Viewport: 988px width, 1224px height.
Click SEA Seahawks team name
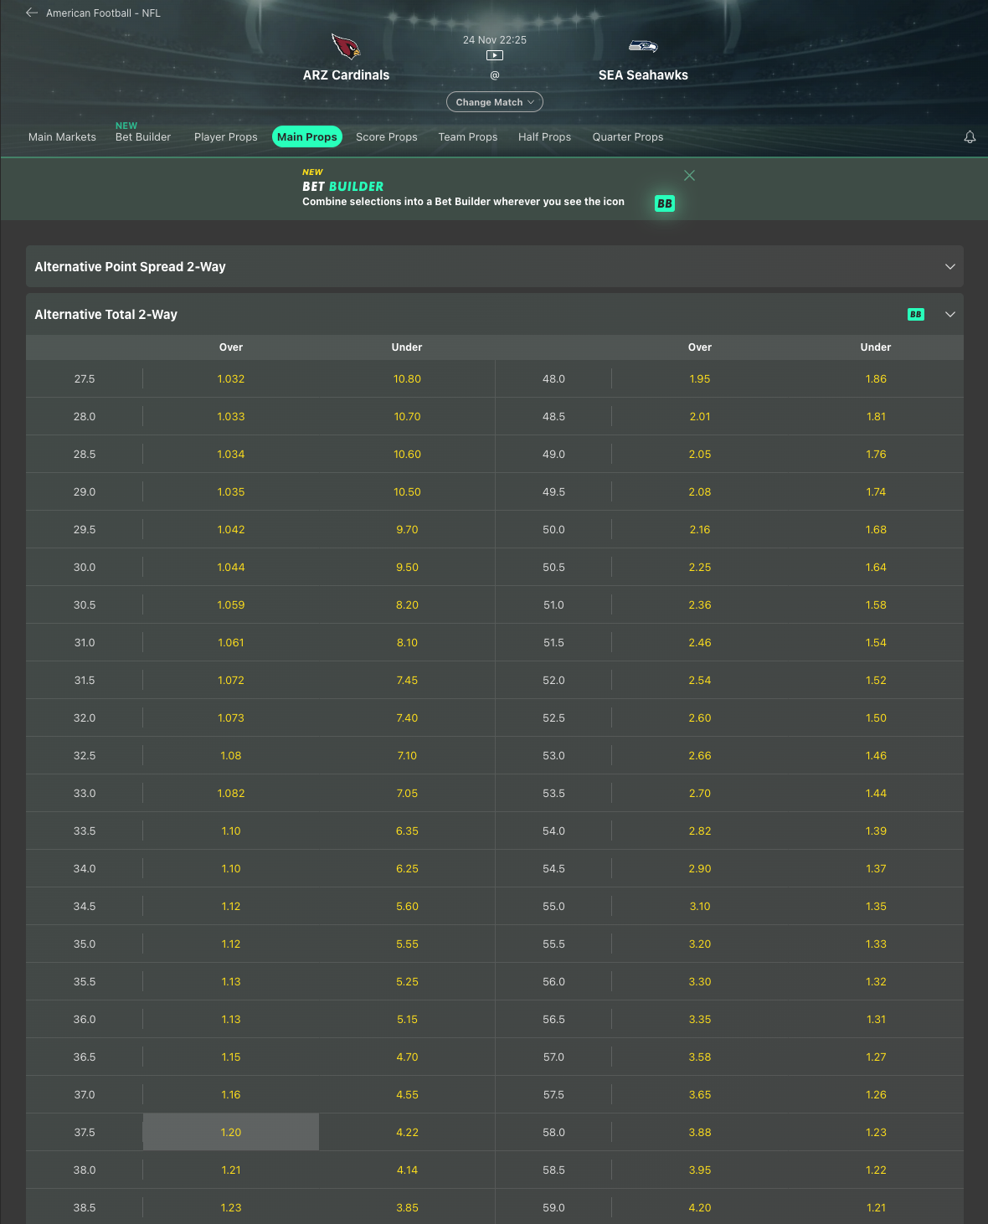click(x=643, y=75)
